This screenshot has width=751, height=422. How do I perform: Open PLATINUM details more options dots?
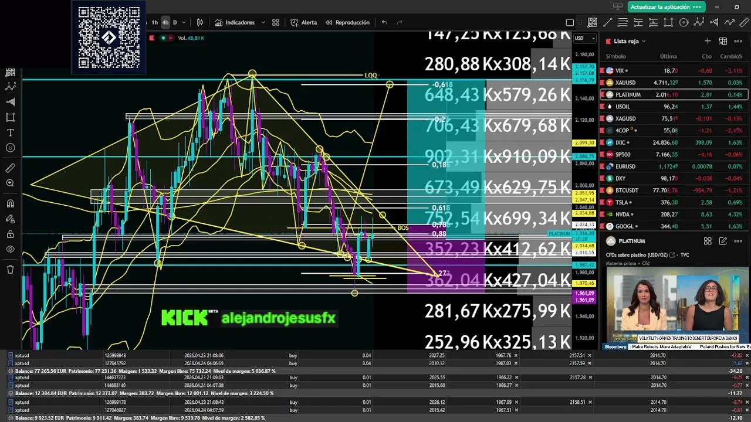pyautogui.click(x=738, y=241)
